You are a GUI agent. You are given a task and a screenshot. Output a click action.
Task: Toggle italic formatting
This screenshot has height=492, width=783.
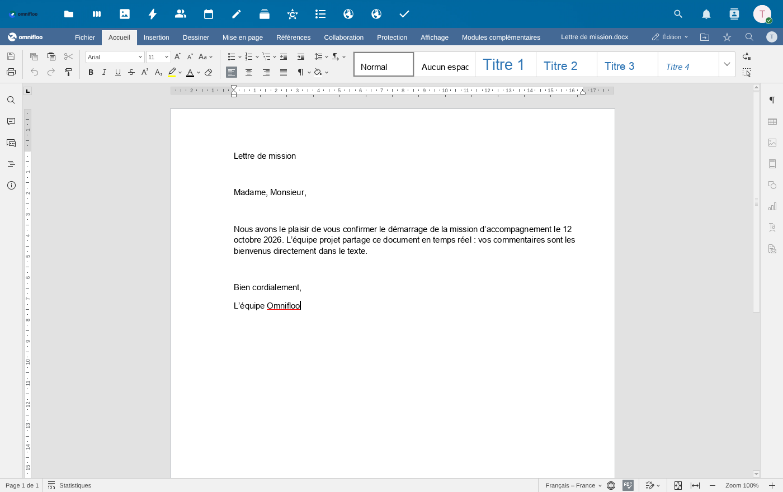tap(104, 72)
